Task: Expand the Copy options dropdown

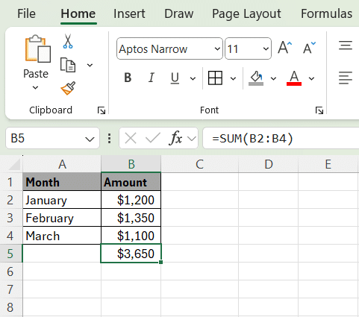Action: (x=90, y=65)
